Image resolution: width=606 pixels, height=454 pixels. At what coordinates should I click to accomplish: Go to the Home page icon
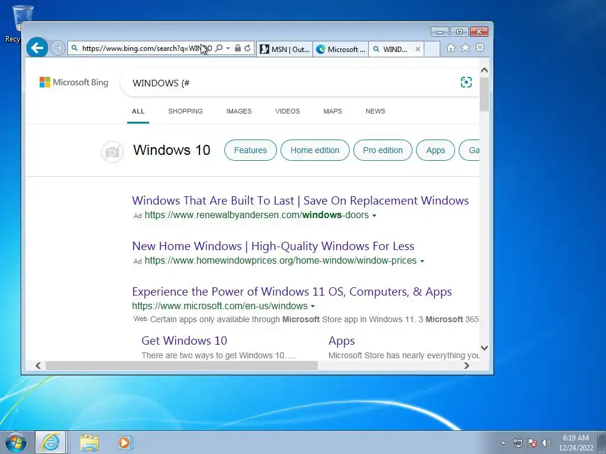coord(450,48)
